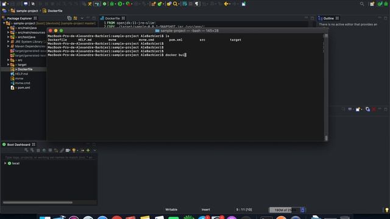Click the Boot Dashboard horizontal scrollbar
Screen dimensions: 390x219
pyautogui.click(x=38, y=203)
